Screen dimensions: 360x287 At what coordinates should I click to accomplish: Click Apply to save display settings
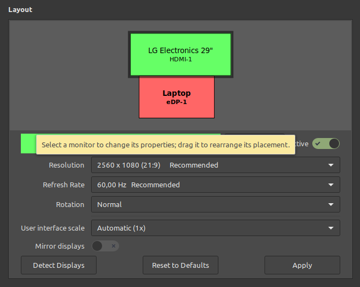pyautogui.click(x=302, y=265)
